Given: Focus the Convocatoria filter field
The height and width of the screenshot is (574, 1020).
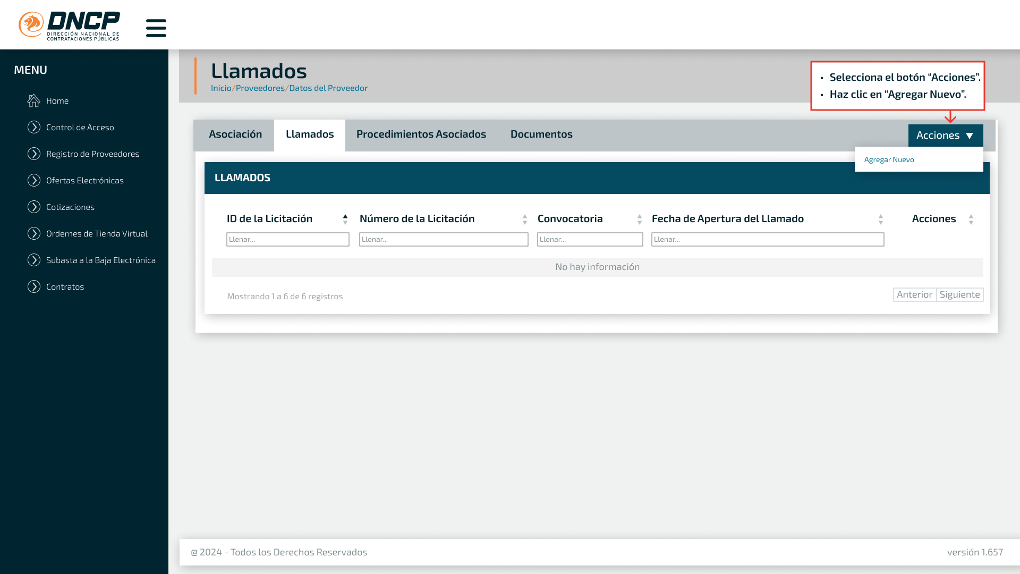Looking at the screenshot, I should pos(590,240).
